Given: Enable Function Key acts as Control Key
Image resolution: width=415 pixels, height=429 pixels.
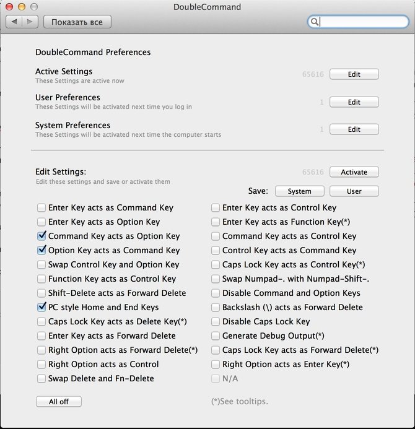Looking at the screenshot, I should point(41,279).
